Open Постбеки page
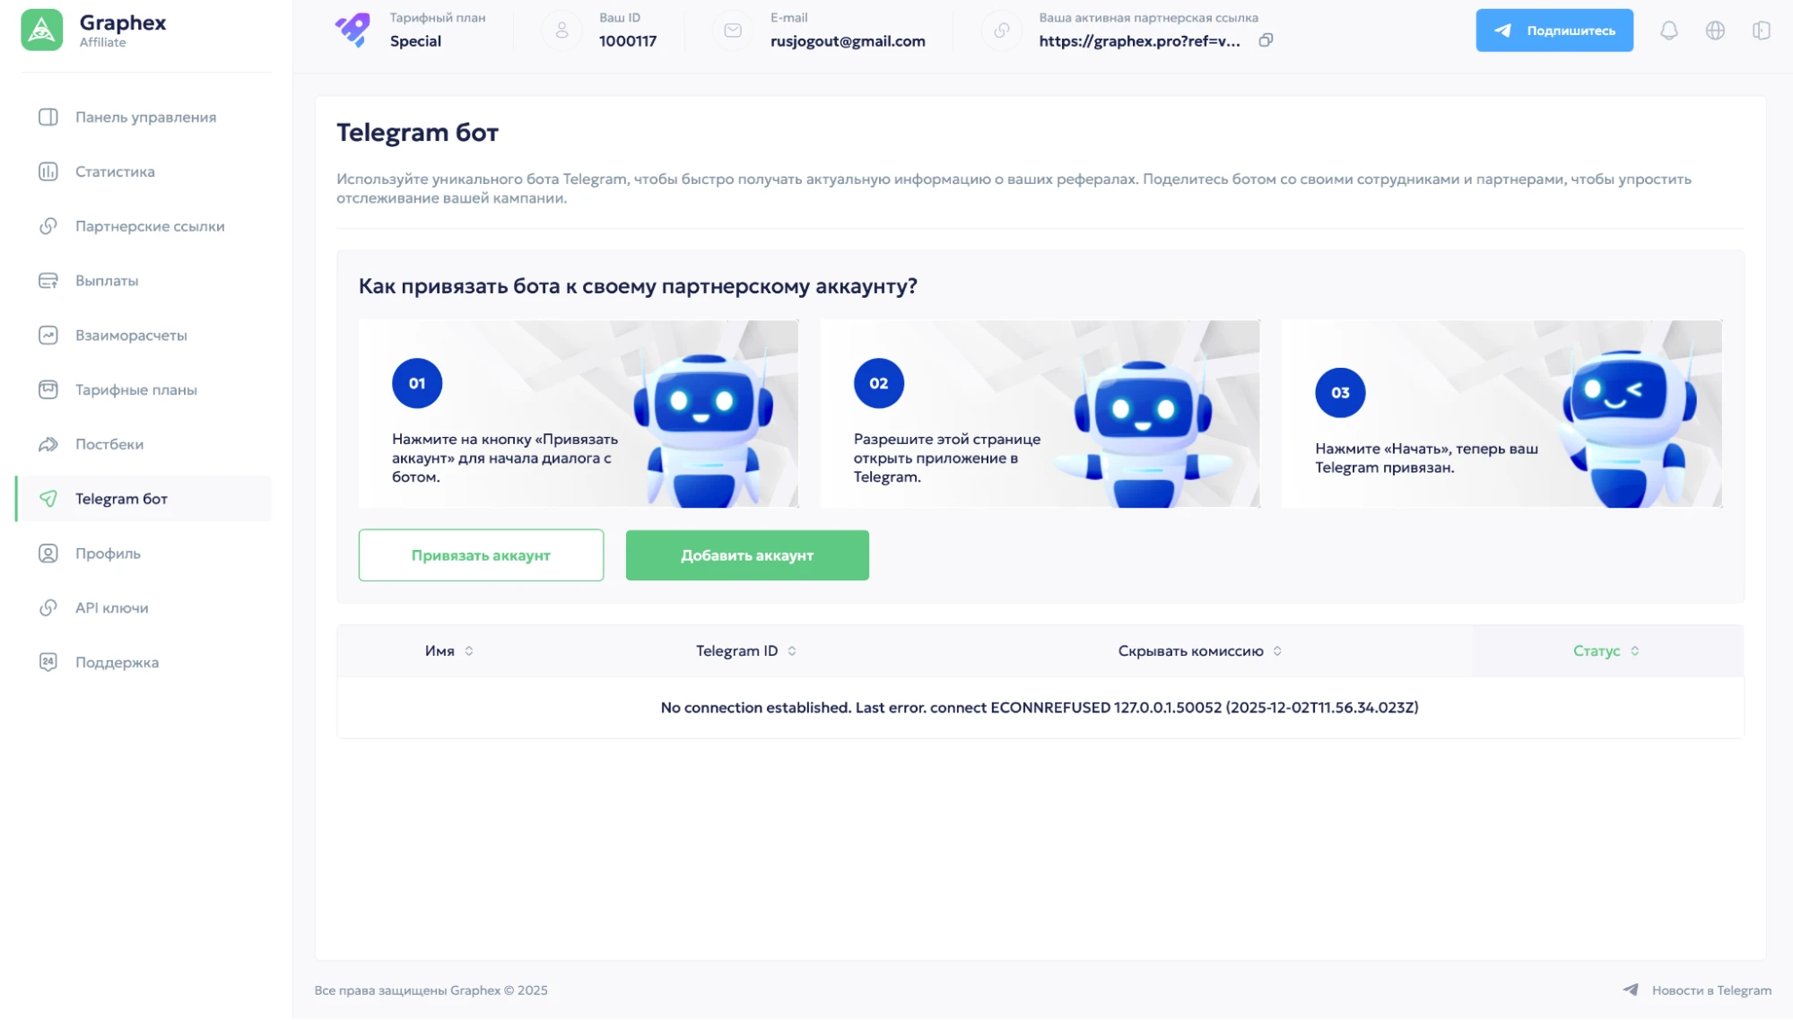1793x1020 pixels. coord(144,445)
